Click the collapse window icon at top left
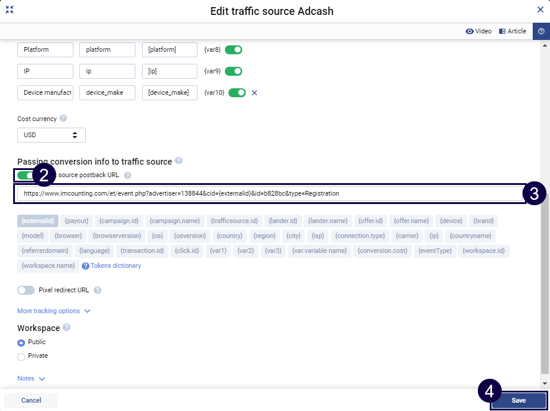550x411 pixels. pyautogui.click(x=10, y=10)
